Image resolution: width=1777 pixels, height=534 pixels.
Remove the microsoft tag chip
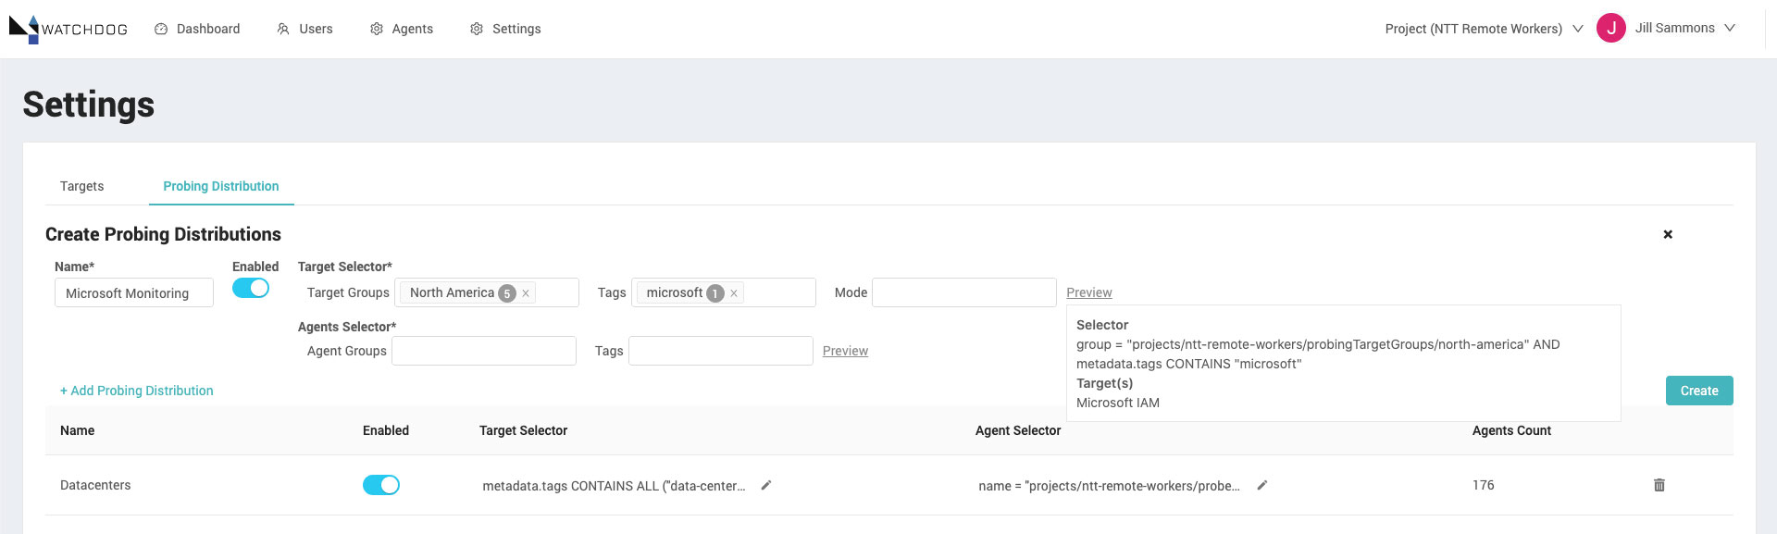coord(734,293)
